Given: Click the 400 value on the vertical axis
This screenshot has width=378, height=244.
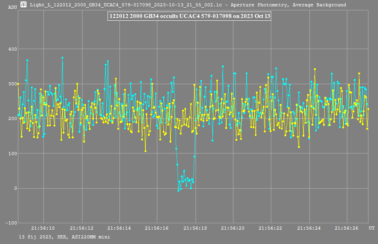Looking at the screenshot, I should (13, 49).
